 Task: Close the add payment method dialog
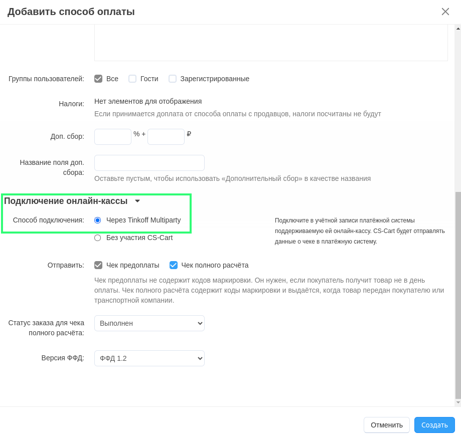(445, 12)
